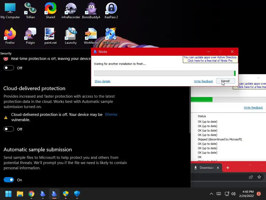
Task: Dismiss the cloud-delivered protection warning
Action: click(111, 115)
